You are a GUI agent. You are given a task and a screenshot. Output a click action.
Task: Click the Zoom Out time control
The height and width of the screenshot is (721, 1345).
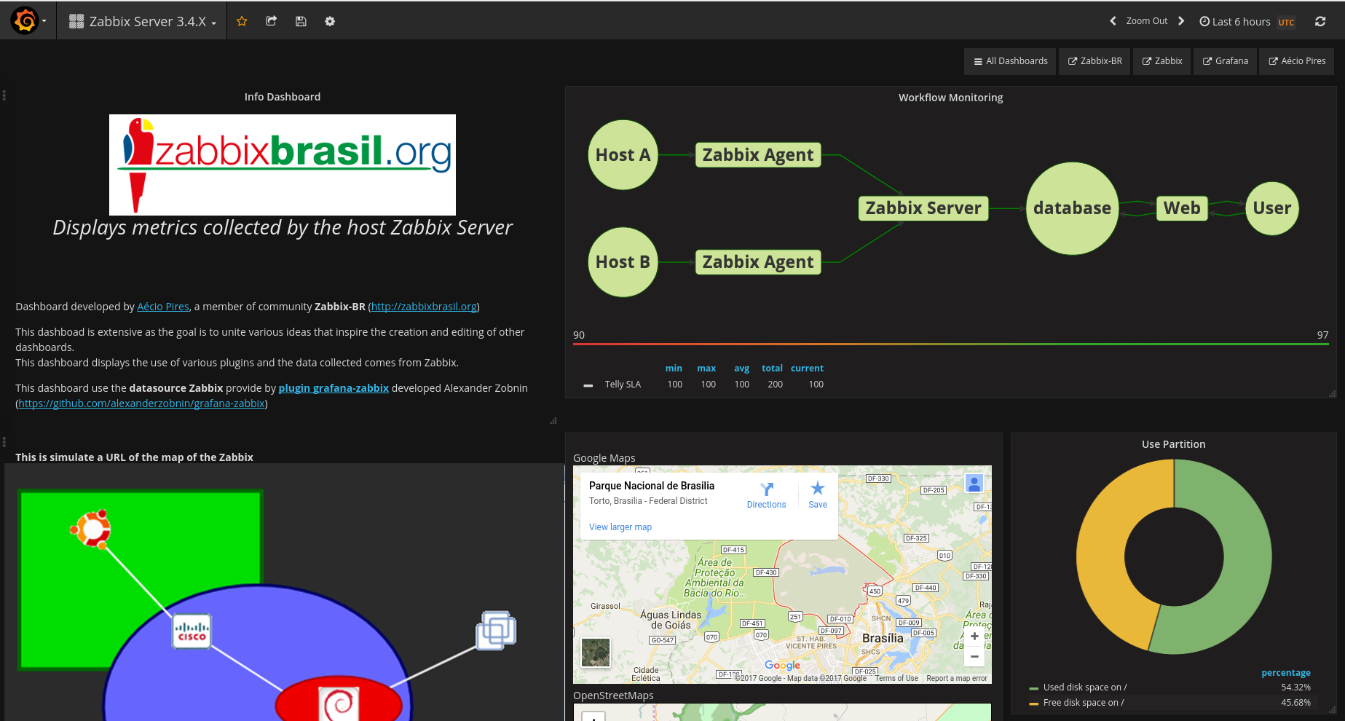pyautogui.click(x=1147, y=21)
